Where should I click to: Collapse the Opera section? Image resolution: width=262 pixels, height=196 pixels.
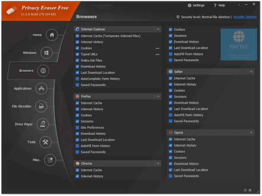click(x=251, y=133)
